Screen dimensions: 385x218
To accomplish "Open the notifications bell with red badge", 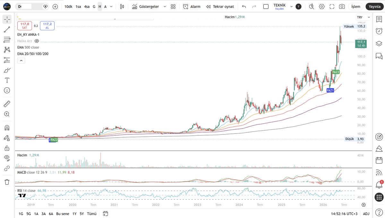I will (379, 184).
